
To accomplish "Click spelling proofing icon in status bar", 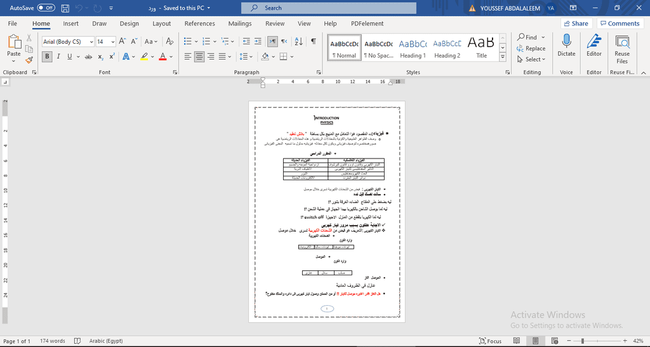I will point(77,341).
